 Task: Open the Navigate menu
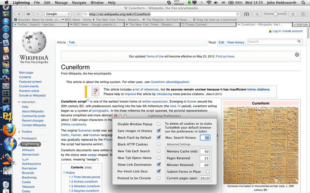pos(79,3)
